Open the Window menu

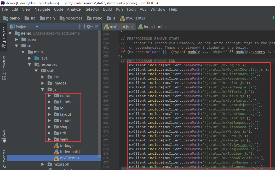point(158,9)
